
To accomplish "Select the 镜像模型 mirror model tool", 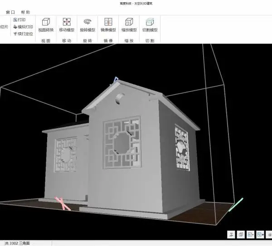I will tap(108, 25).
